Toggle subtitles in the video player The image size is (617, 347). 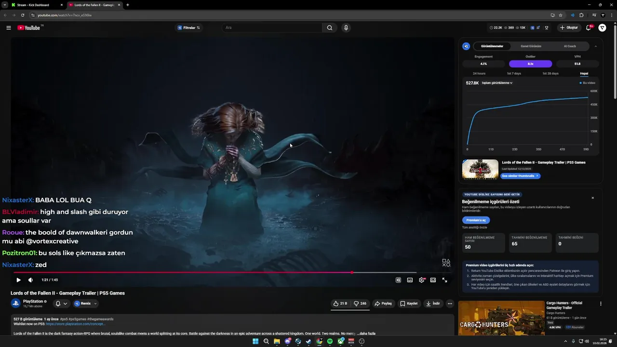(410, 280)
